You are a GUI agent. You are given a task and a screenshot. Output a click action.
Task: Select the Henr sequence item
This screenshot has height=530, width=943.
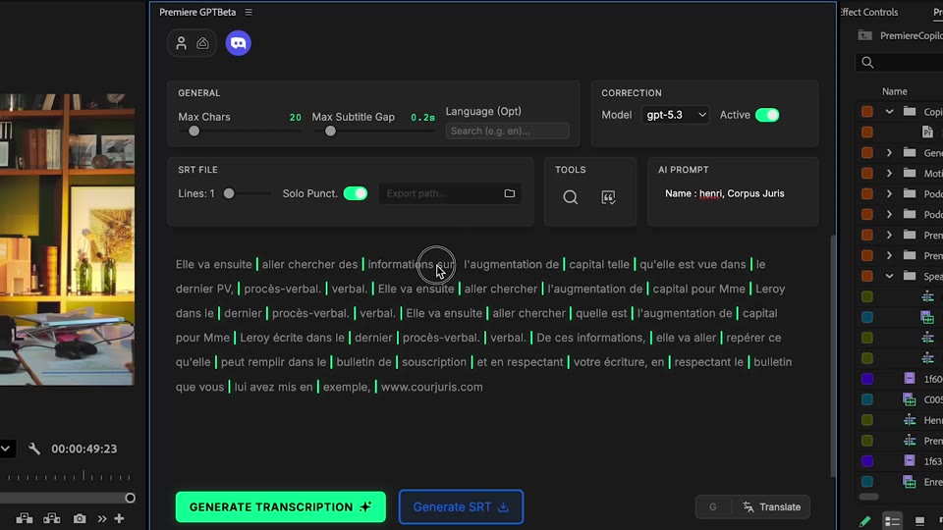pyautogui.click(x=933, y=420)
